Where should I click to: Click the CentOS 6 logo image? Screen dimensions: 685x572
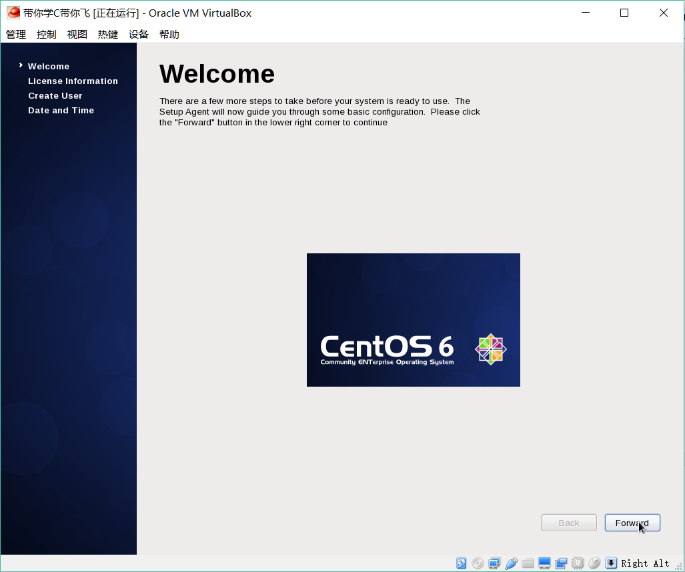tap(414, 320)
